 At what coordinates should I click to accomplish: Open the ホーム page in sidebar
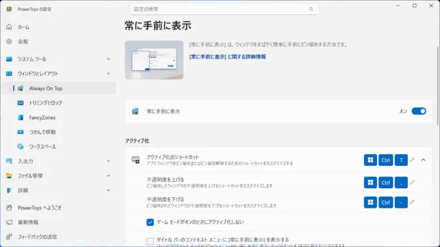click(59, 27)
